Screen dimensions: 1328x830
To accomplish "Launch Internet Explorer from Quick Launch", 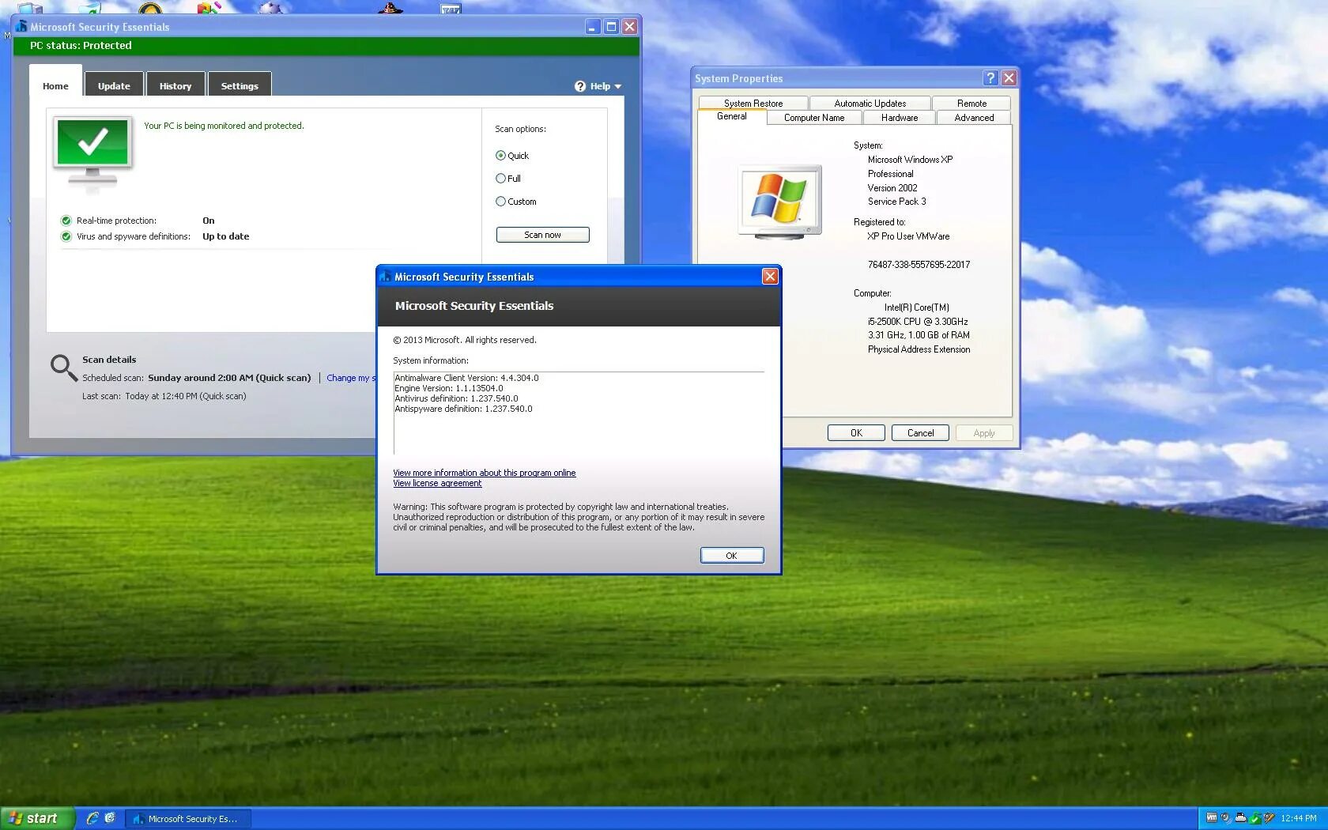I will tap(92, 818).
